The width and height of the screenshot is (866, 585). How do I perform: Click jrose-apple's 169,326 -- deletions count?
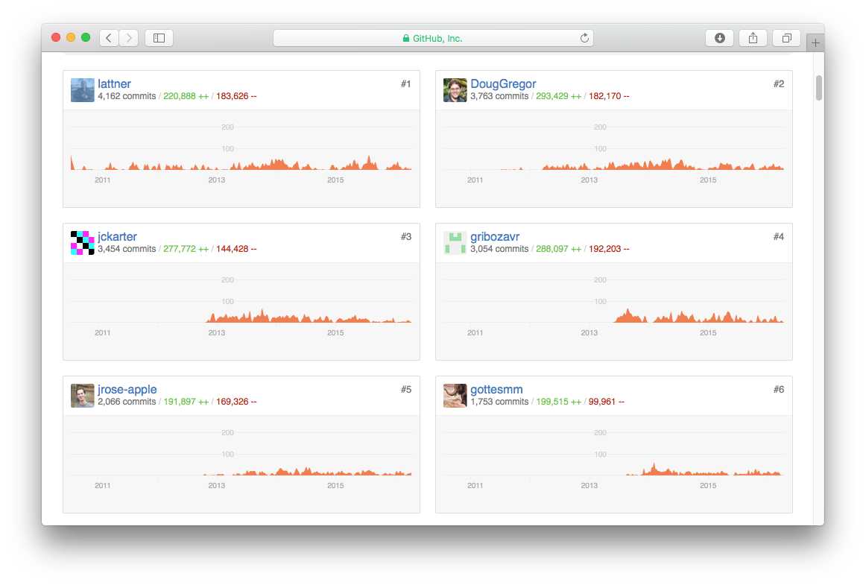click(x=236, y=402)
